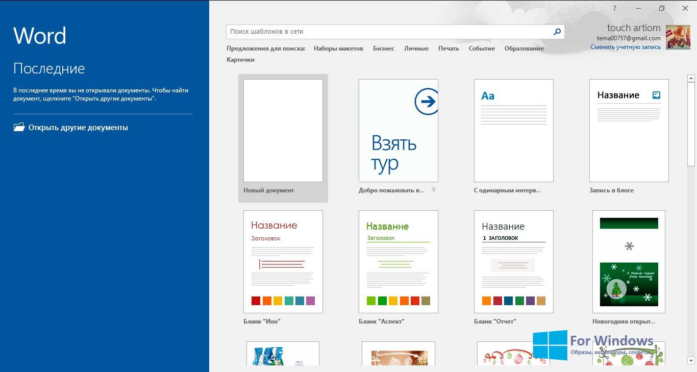This screenshot has height=372, width=697.
Task: Pick the Бланк "Отчет" template
Action: tap(514, 262)
